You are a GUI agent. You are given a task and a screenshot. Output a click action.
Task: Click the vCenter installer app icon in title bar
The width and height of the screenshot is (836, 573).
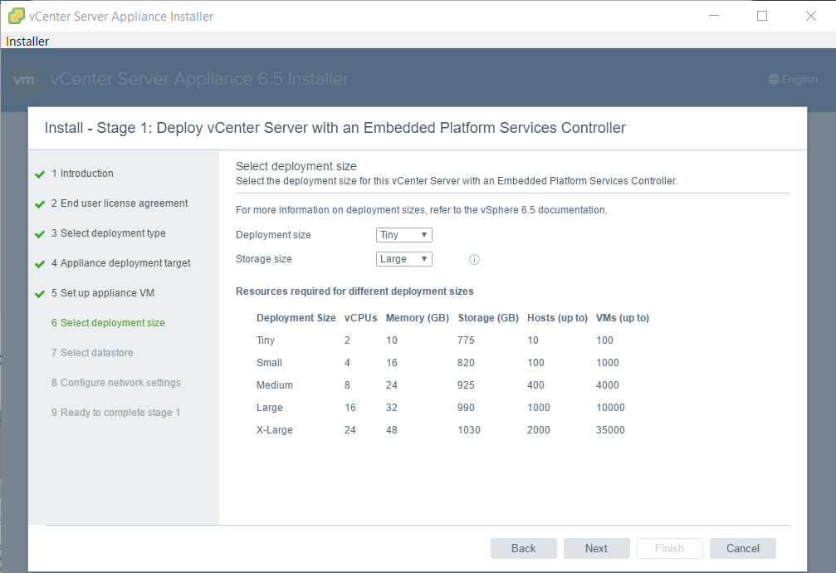point(16,16)
